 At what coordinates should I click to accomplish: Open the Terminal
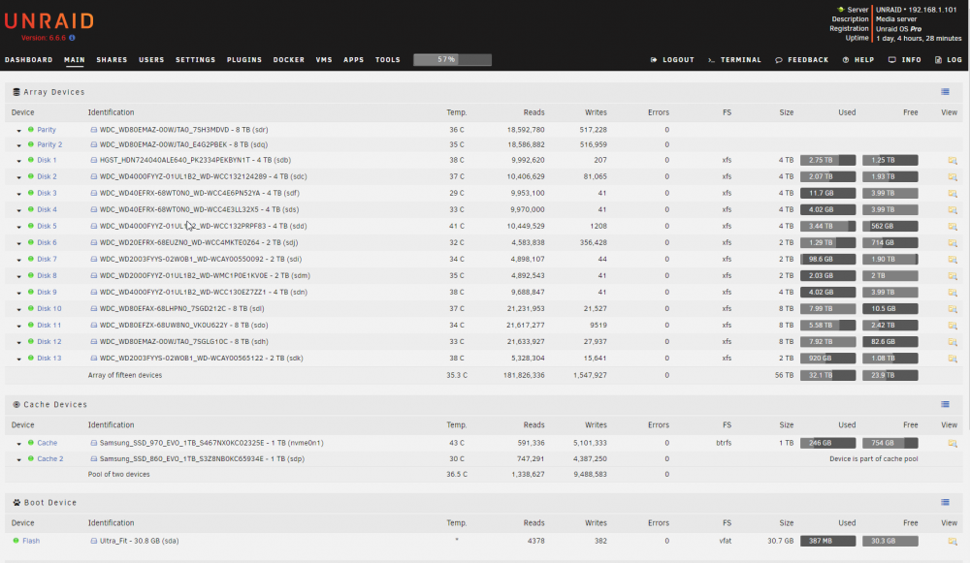point(734,60)
